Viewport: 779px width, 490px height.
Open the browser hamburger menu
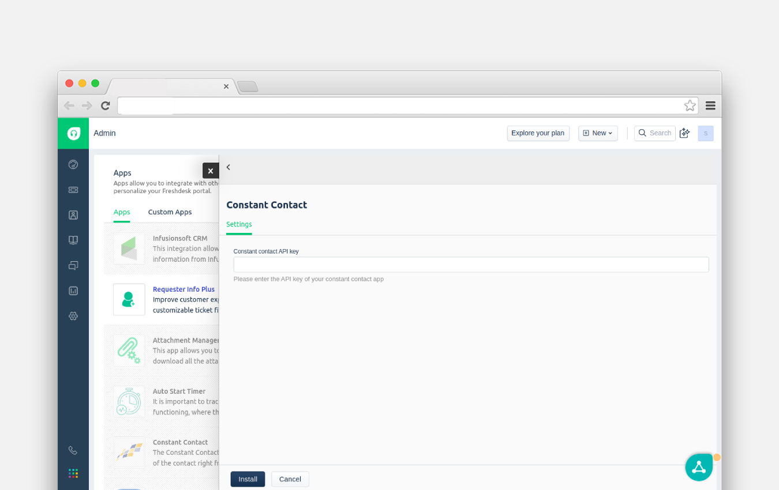coord(710,105)
